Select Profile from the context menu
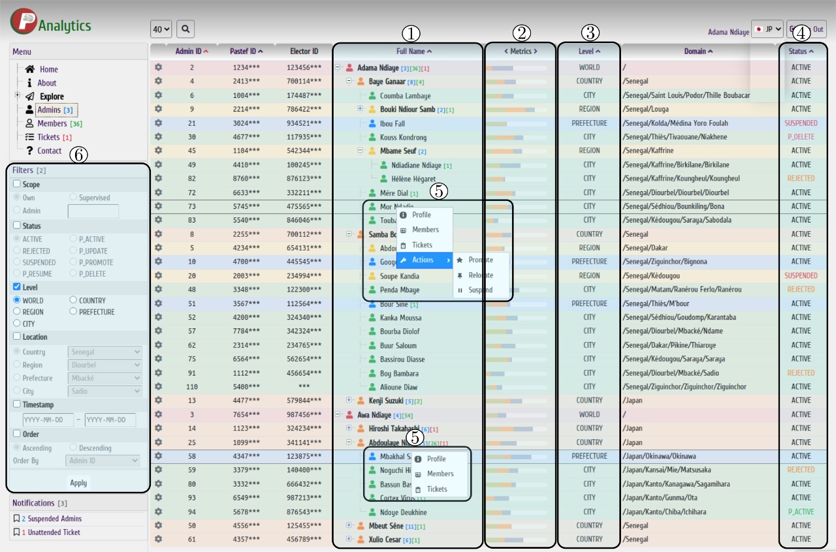The height and width of the screenshot is (552, 836). (421, 215)
